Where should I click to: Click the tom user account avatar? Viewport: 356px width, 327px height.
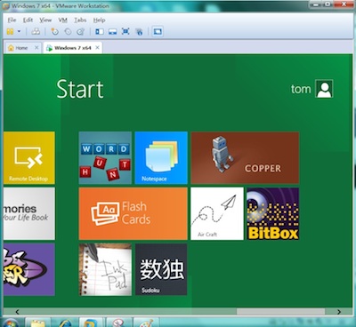tap(324, 89)
